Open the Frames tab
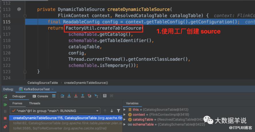The height and width of the screenshot is (132, 255). click(x=17, y=103)
